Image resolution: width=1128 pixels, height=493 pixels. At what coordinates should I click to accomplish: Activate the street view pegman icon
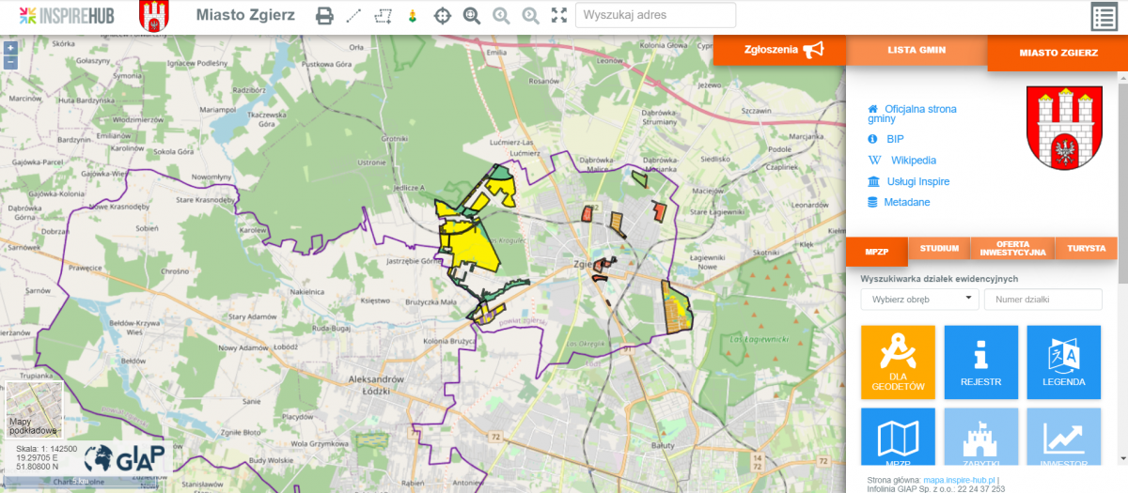click(412, 16)
